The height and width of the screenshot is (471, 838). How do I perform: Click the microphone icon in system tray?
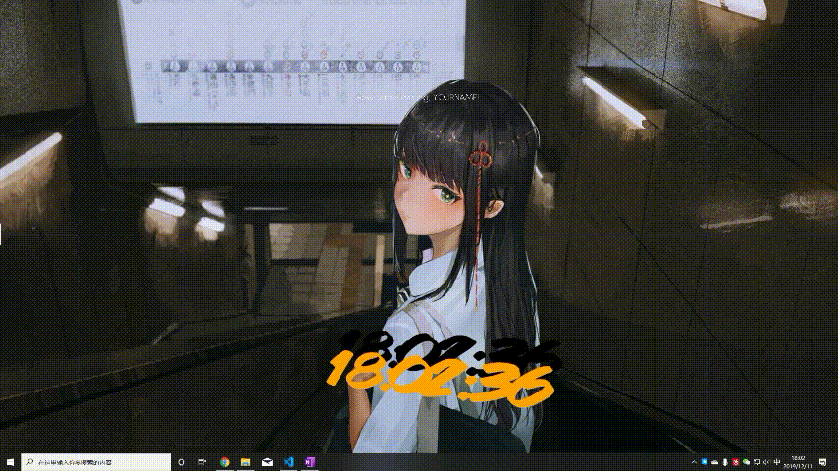[x=725, y=461]
